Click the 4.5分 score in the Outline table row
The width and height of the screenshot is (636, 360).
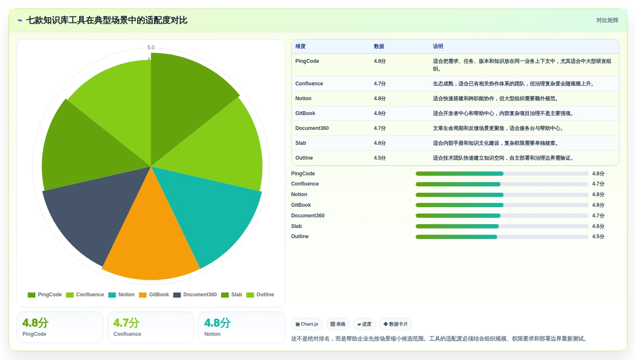click(380, 158)
